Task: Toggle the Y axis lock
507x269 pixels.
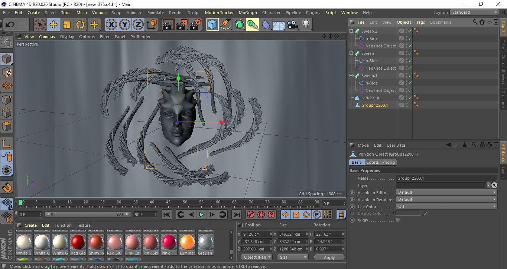Action: click(x=124, y=25)
